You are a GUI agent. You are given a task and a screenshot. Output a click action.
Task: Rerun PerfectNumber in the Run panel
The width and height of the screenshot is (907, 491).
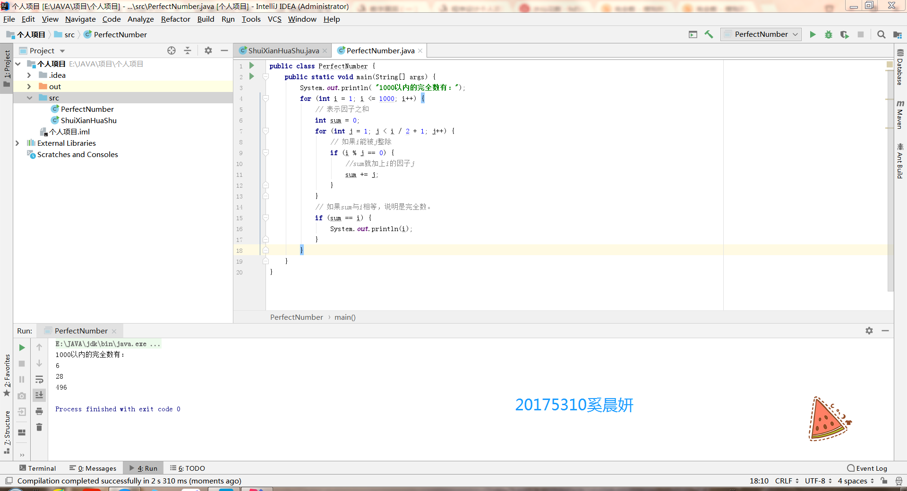pyautogui.click(x=22, y=348)
